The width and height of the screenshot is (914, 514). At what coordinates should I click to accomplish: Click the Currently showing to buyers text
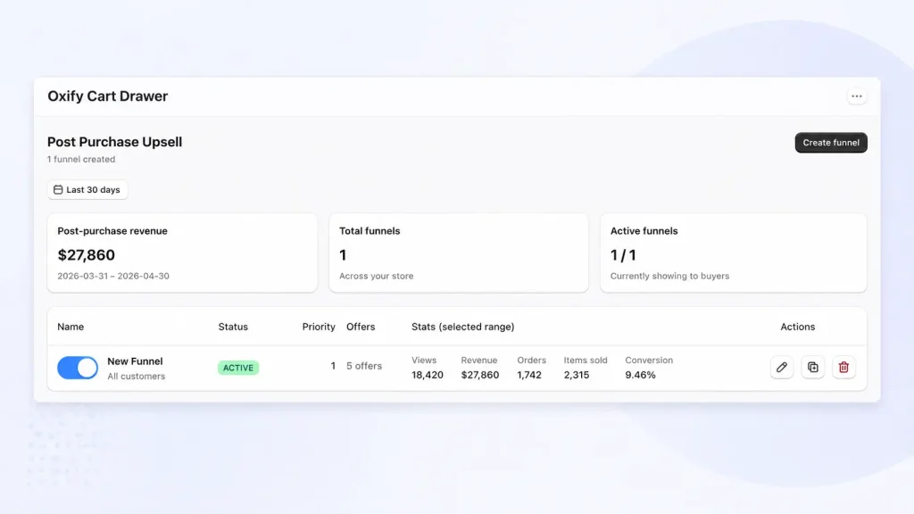(x=669, y=277)
